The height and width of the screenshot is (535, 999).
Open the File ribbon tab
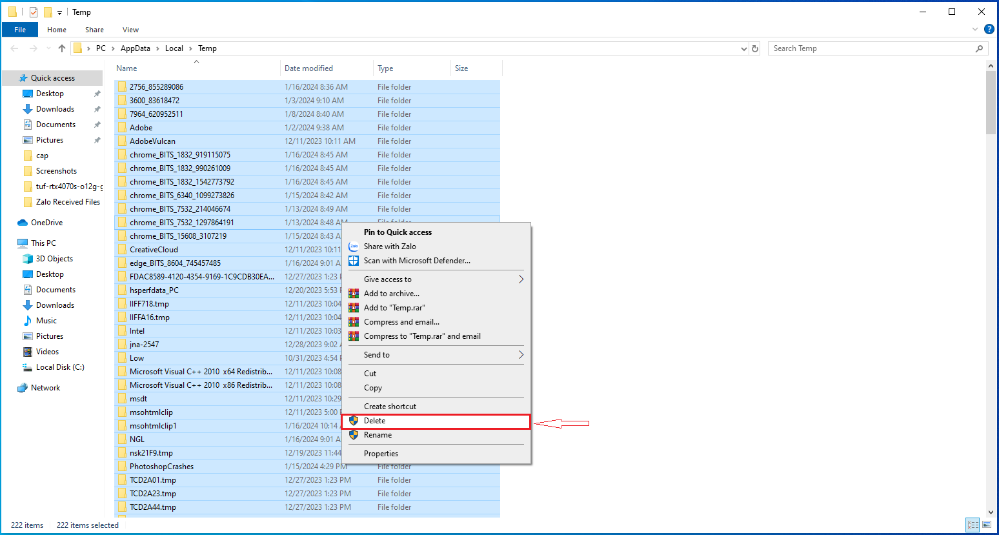(20, 30)
